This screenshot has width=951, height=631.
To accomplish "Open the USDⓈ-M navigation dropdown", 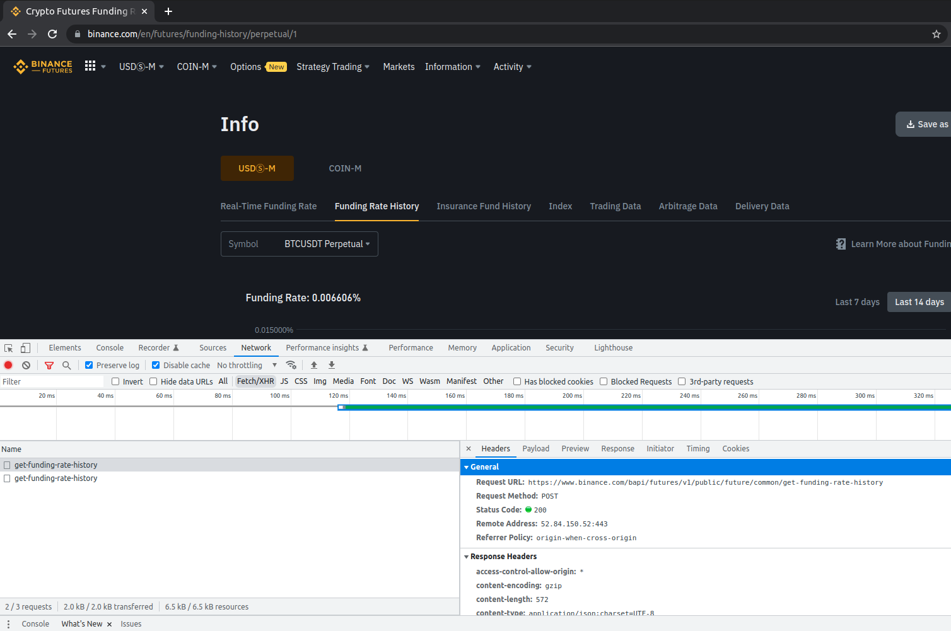I will point(141,67).
